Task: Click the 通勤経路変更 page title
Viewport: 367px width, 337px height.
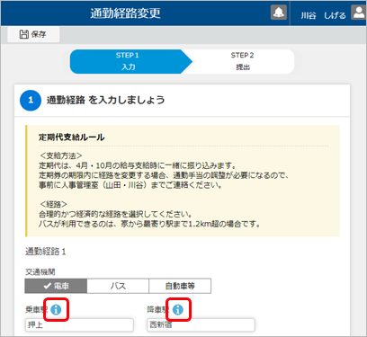Action: tap(125, 13)
